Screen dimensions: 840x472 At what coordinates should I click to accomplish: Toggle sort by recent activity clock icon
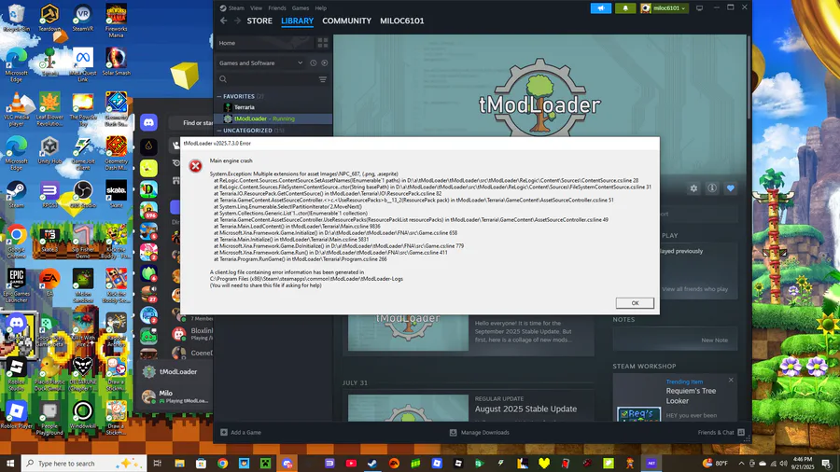[314, 63]
